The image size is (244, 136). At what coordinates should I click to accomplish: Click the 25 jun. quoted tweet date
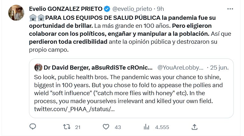(x=220, y=67)
